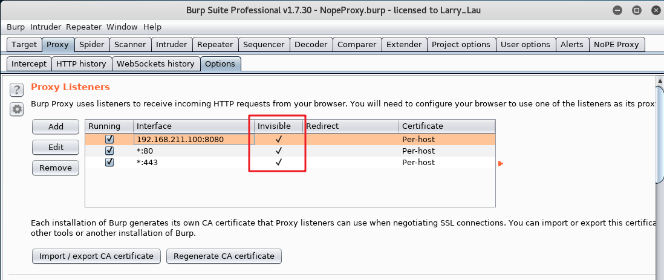Switch to the HTTP history sub-tab
Image resolution: width=664 pixels, height=280 pixels.
[x=81, y=63]
